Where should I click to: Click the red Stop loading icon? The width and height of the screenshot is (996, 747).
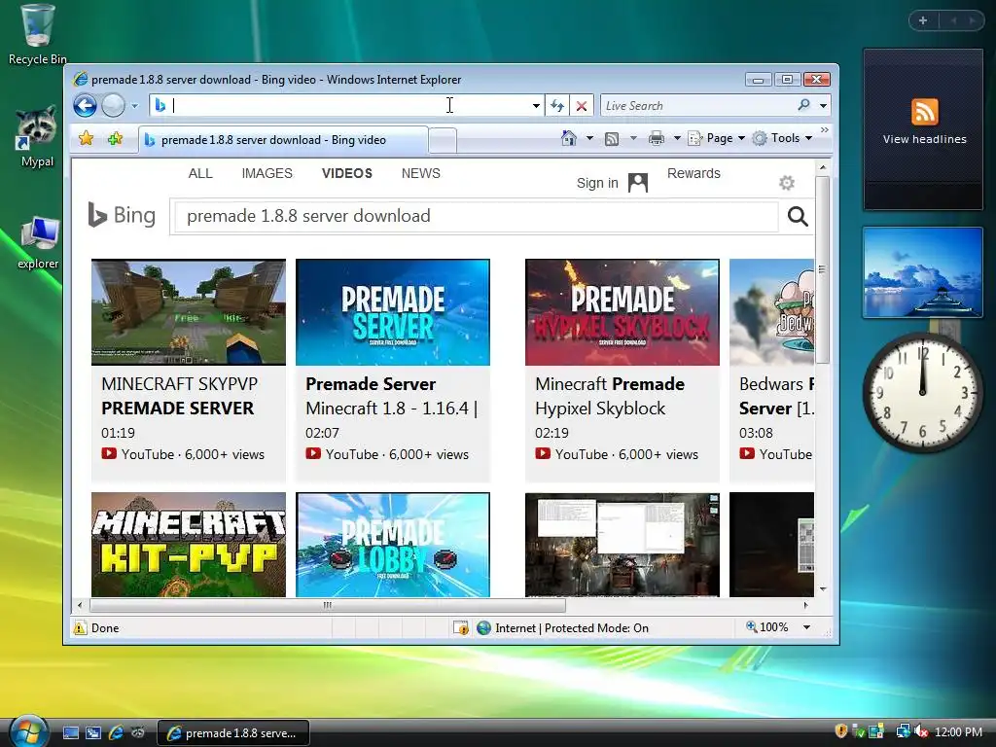[x=582, y=106]
